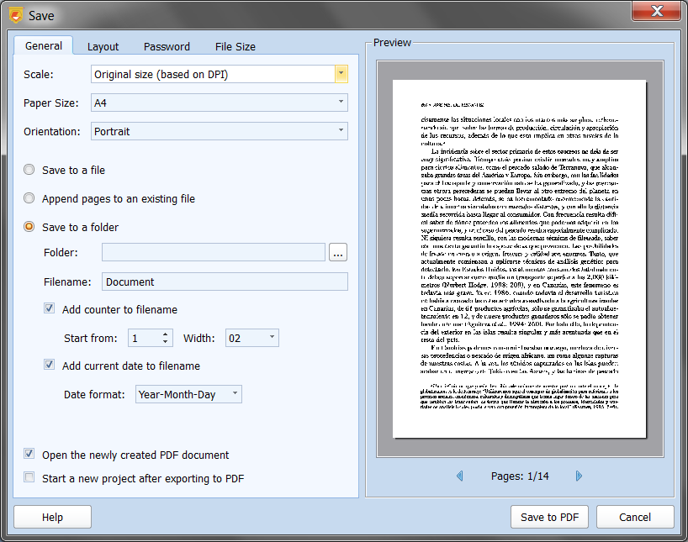Switch to the Layout tab
The image size is (688, 542).
tap(103, 46)
